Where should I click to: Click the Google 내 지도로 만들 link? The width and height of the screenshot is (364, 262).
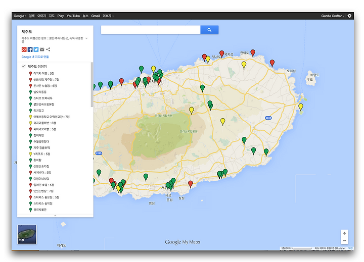(x=35, y=57)
